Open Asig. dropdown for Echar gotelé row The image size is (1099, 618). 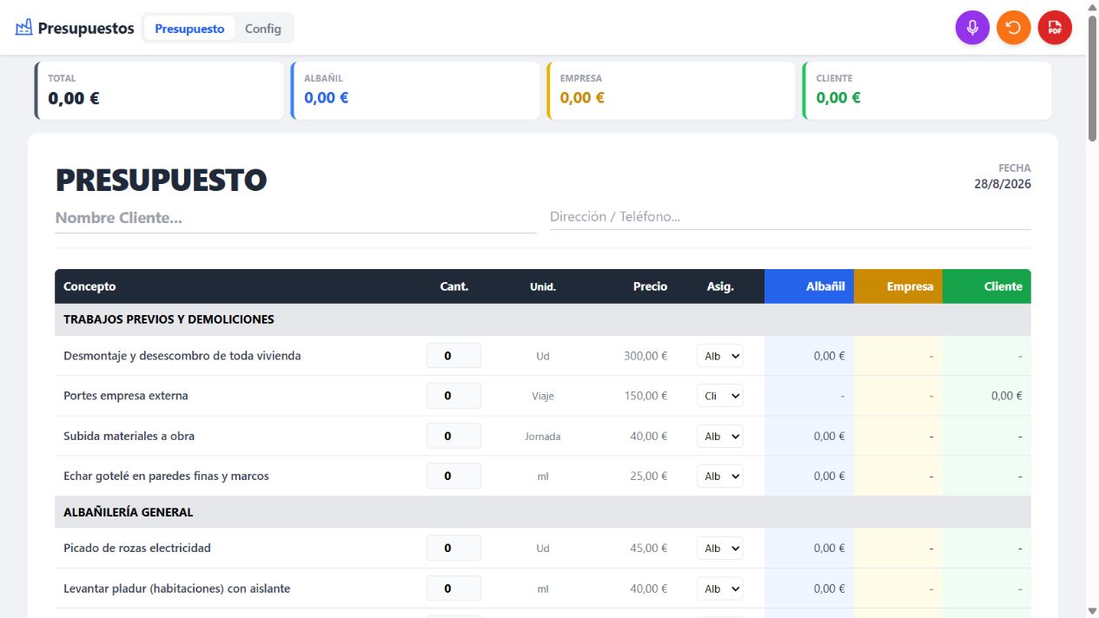(x=720, y=476)
